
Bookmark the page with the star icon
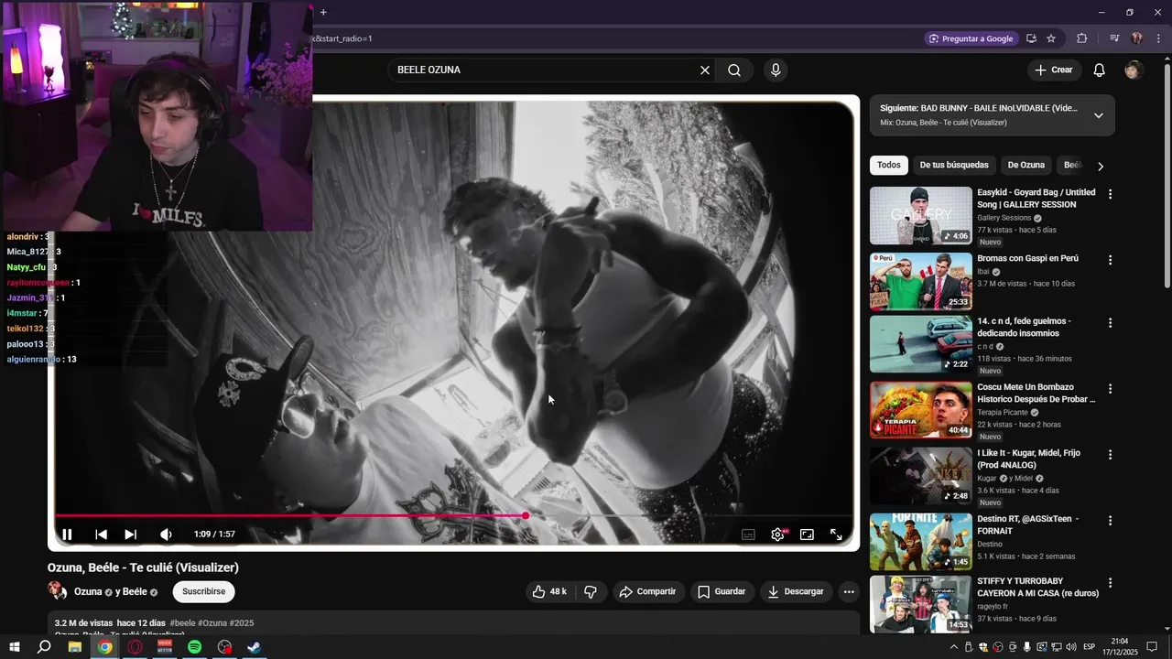click(x=1051, y=38)
